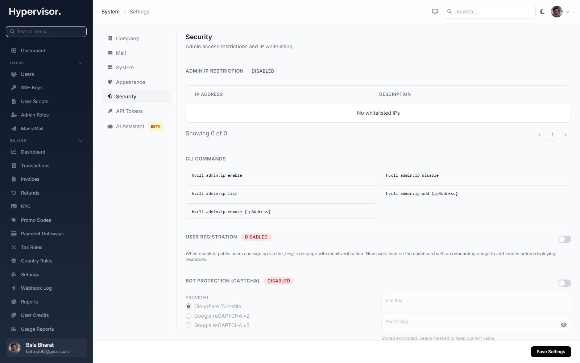
Task: Click the Save Settings button
Action: point(551,352)
